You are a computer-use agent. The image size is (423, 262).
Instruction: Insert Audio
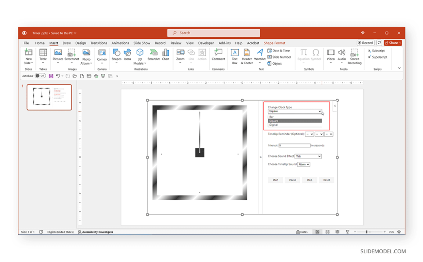tap(341, 56)
